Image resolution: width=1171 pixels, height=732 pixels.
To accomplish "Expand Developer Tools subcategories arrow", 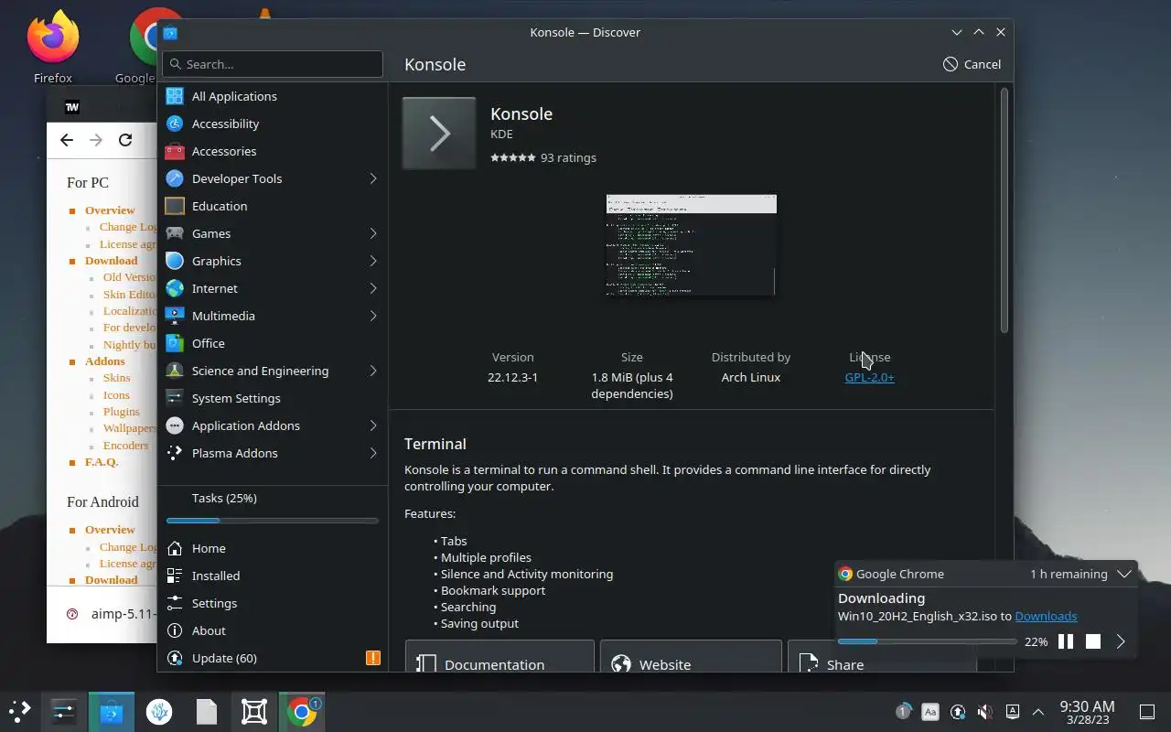I will [373, 178].
